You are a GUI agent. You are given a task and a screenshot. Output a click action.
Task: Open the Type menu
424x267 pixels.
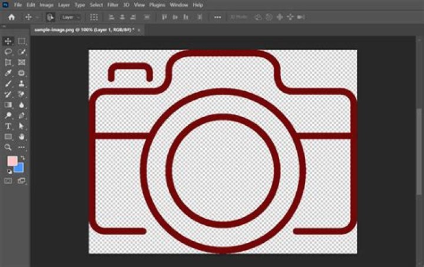click(x=79, y=5)
